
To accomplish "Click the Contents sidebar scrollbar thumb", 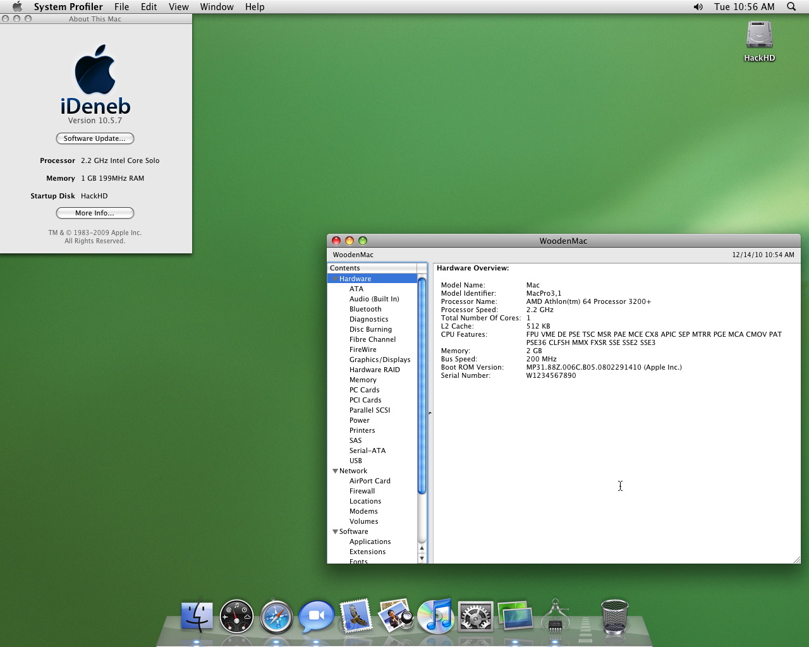I will [422, 385].
